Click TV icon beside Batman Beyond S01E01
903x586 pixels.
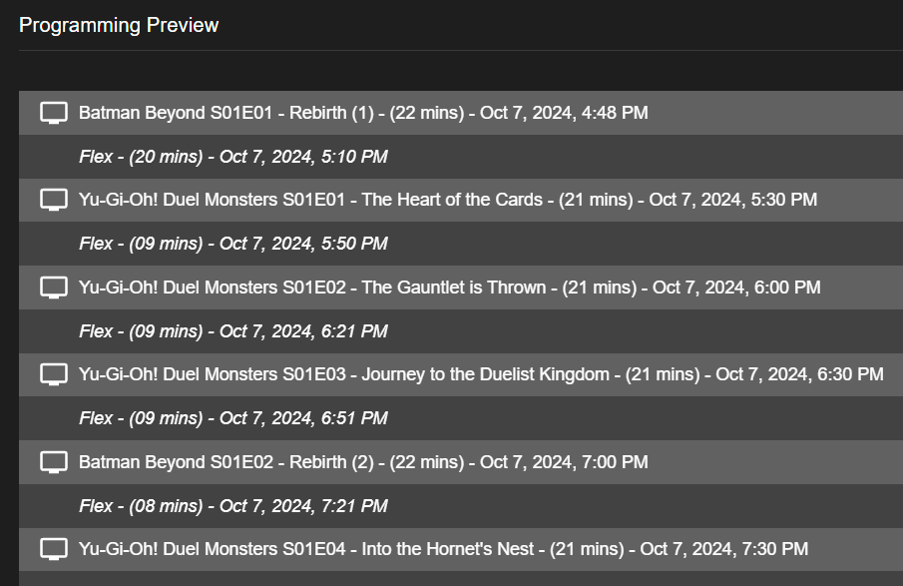[54, 113]
